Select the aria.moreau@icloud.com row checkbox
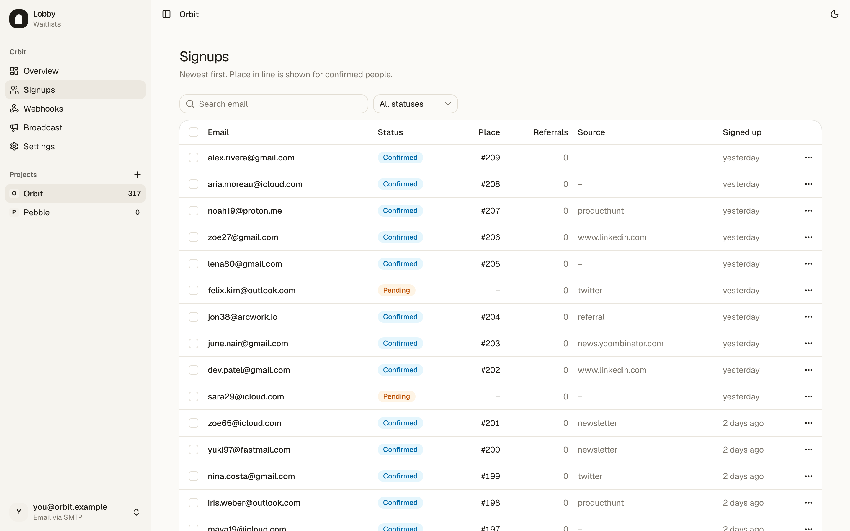 (x=194, y=184)
